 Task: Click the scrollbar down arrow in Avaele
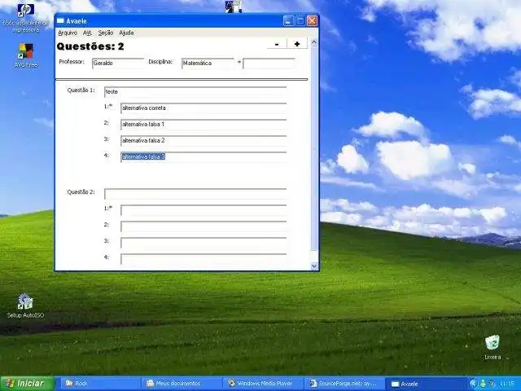[x=313, y=266]
